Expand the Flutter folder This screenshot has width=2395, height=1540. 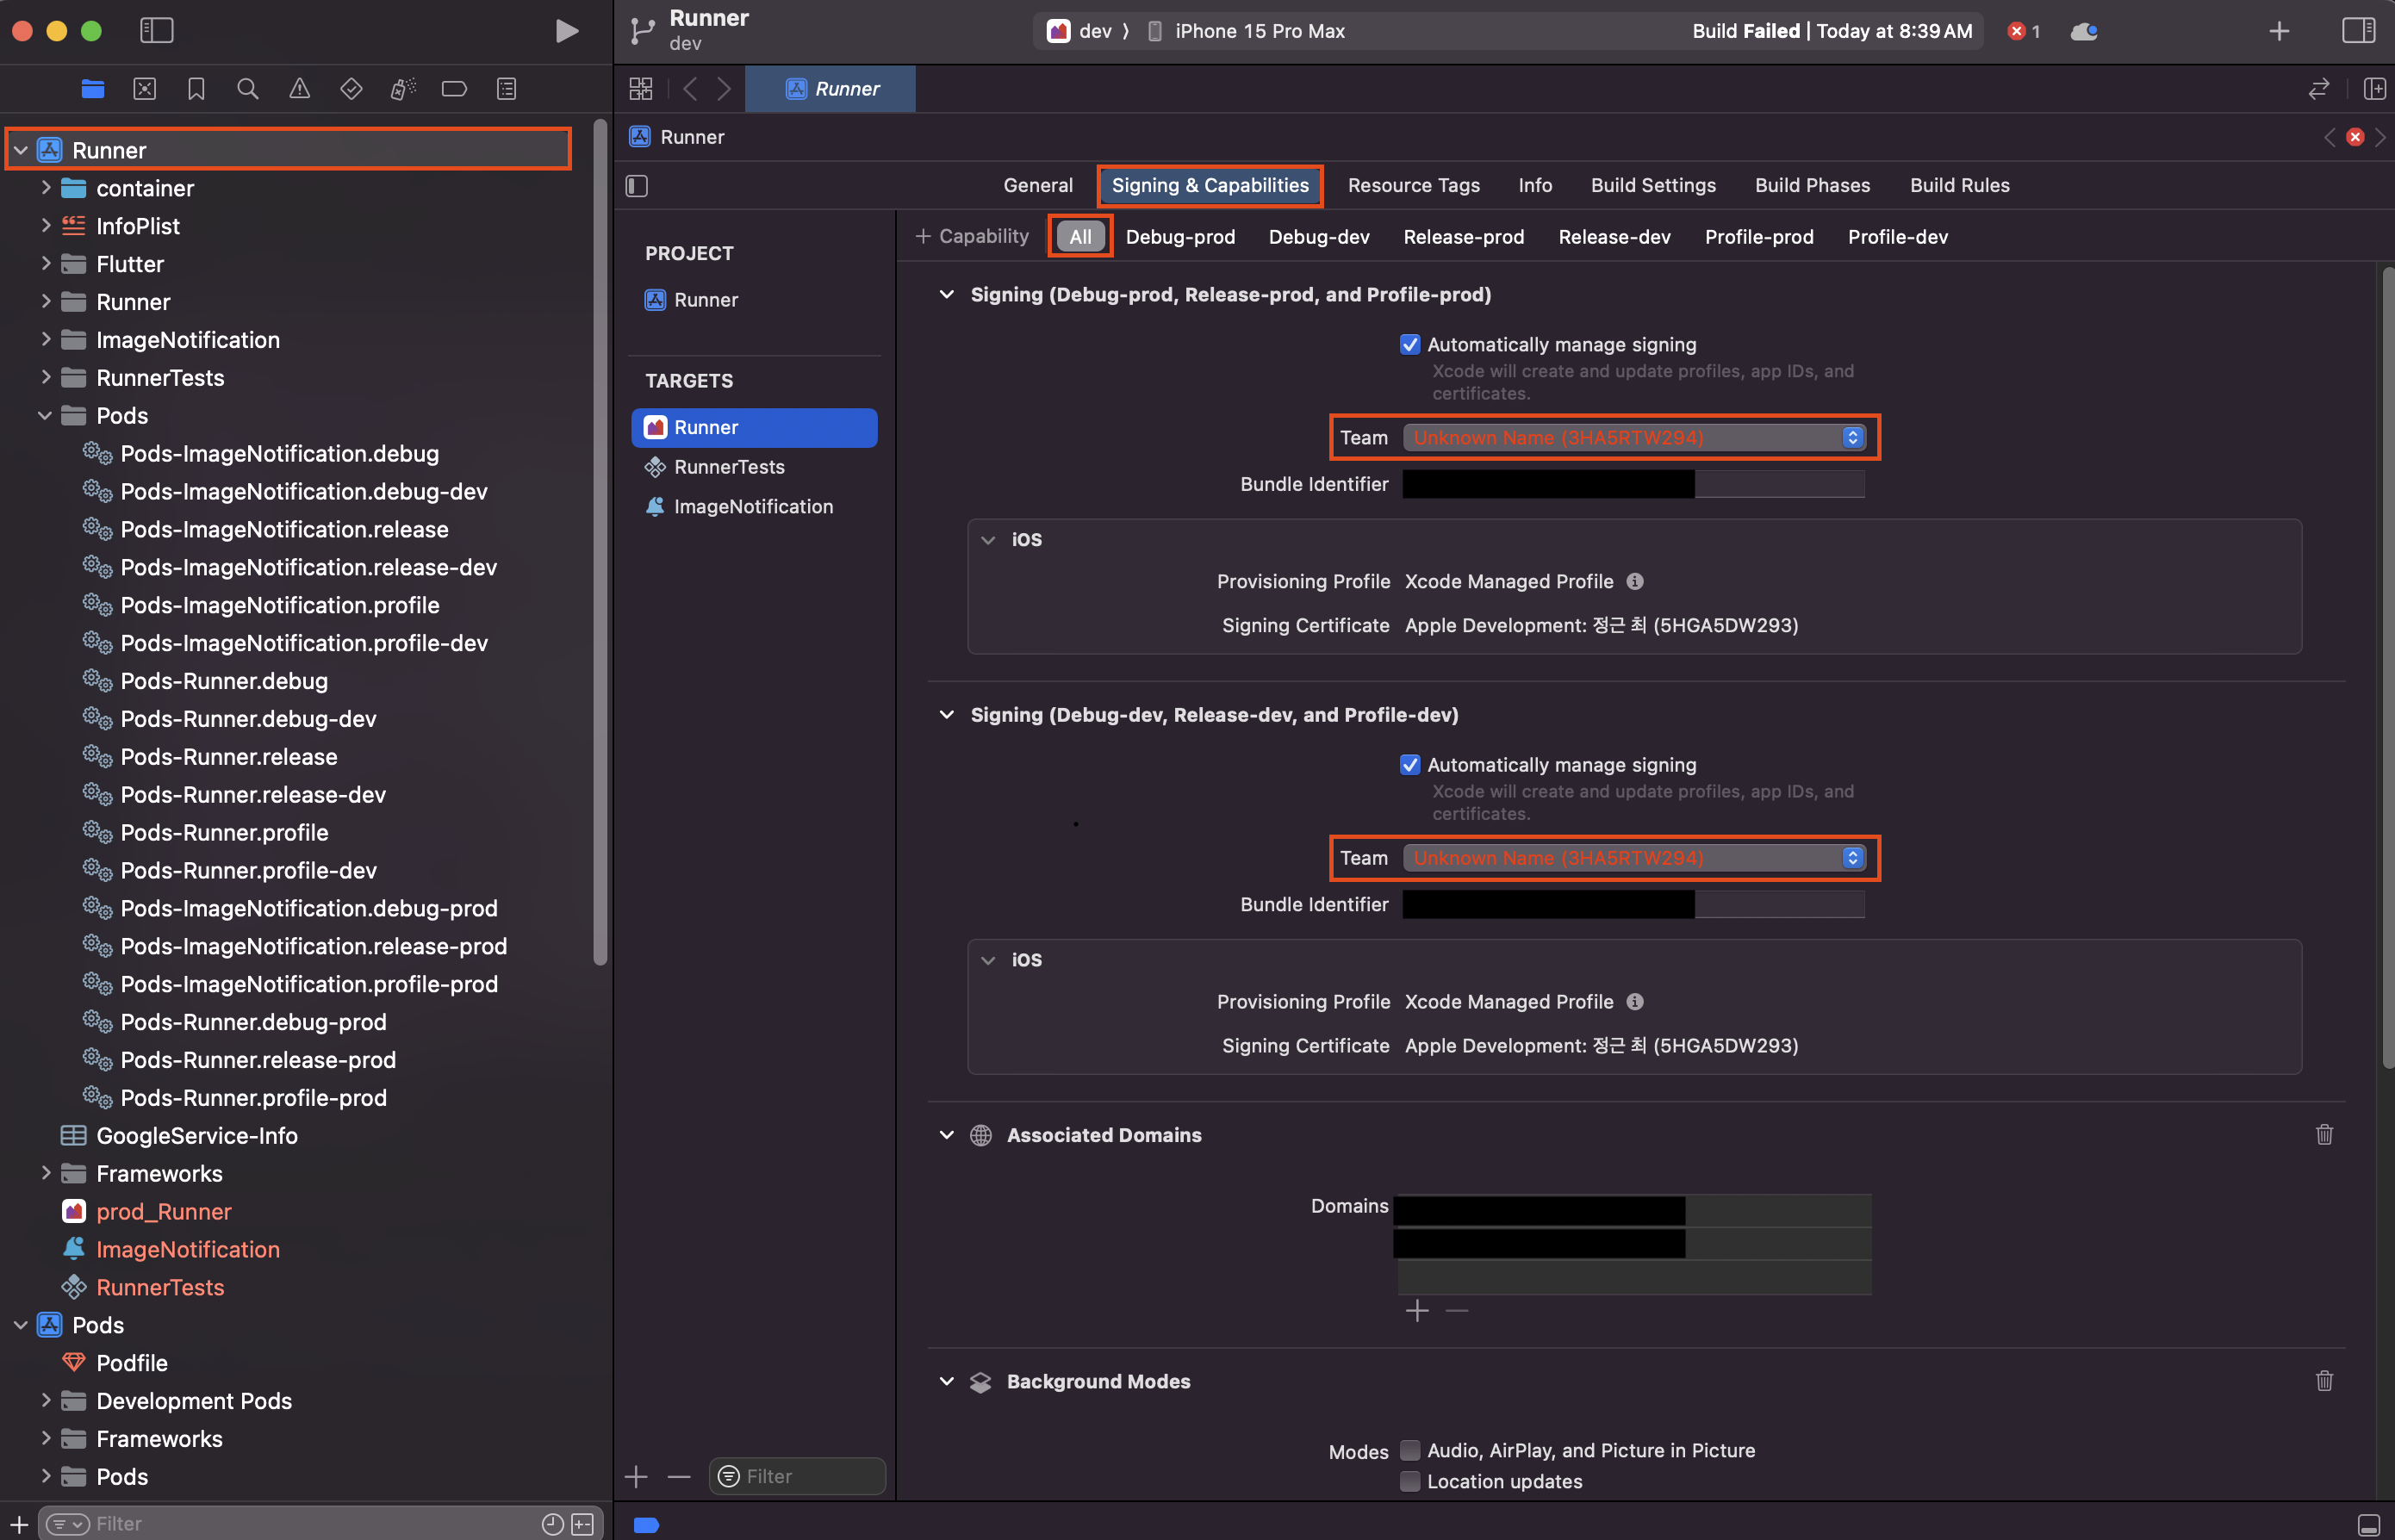tap(45, 263)
